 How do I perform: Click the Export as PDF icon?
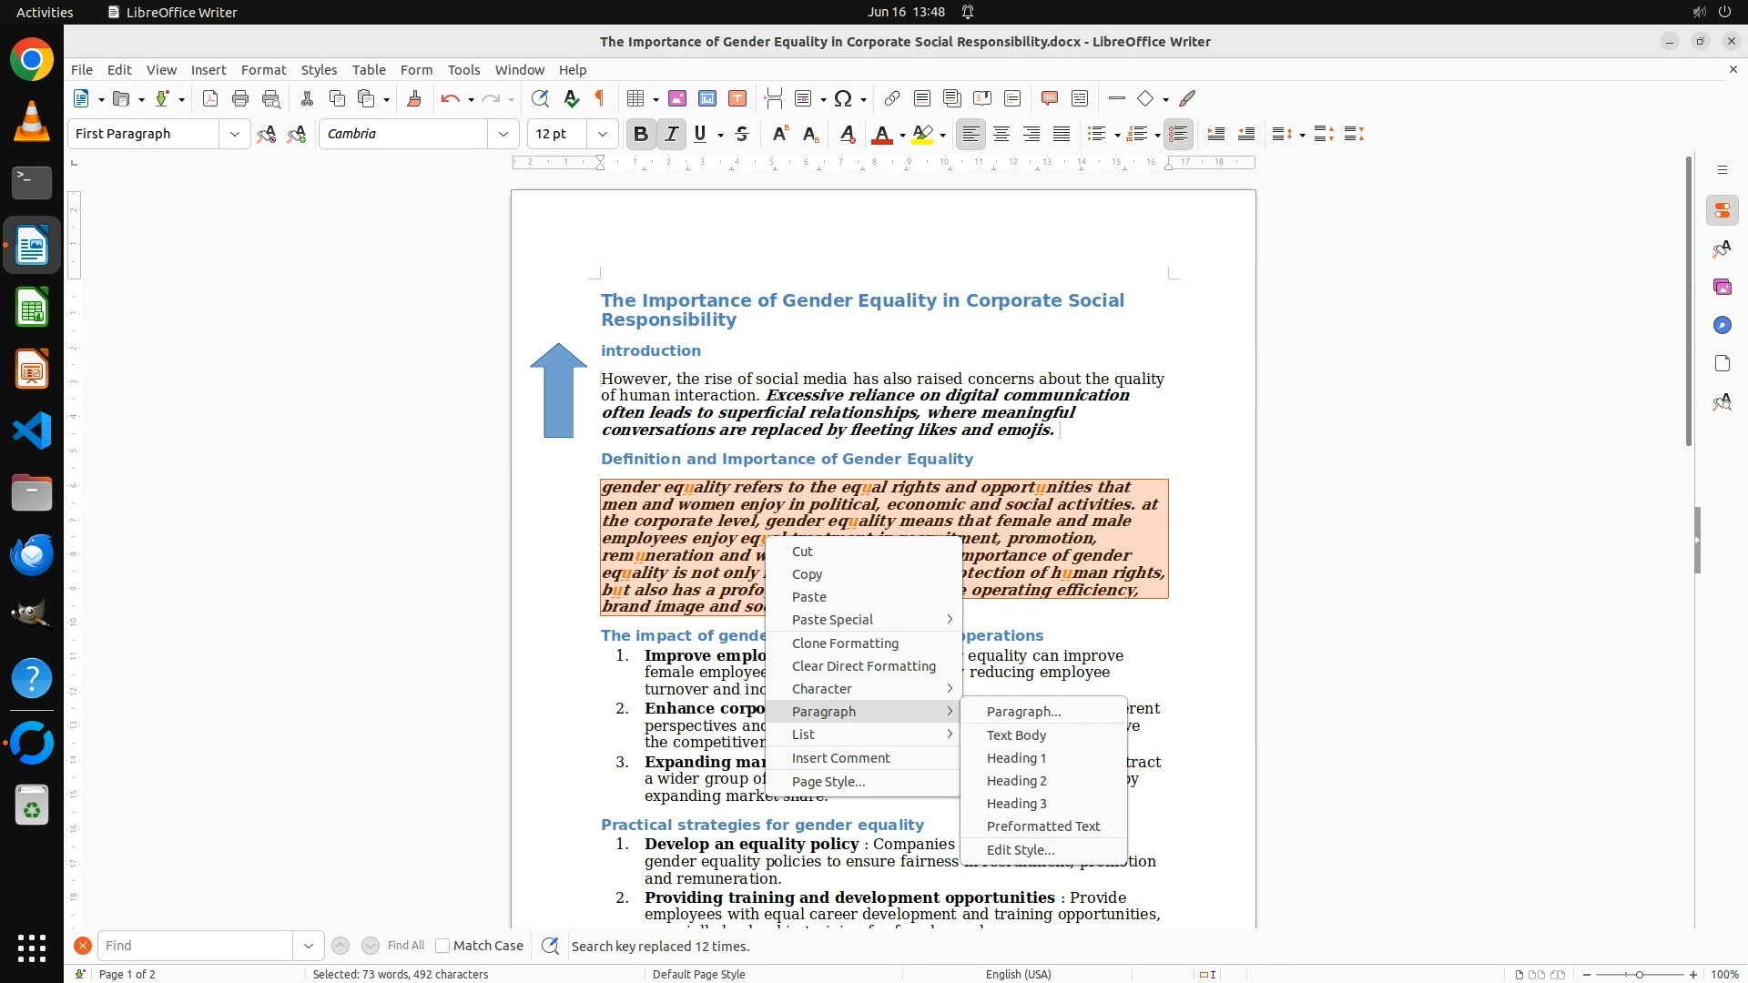click(210, 99)
